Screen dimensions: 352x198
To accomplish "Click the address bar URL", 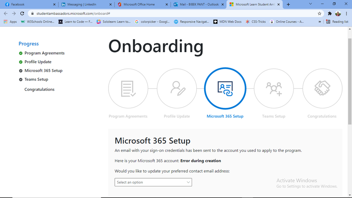I will pos(73,13).
